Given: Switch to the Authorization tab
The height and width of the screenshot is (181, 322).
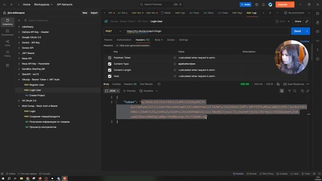Looking at the screenshot, I should click(124, 40).
